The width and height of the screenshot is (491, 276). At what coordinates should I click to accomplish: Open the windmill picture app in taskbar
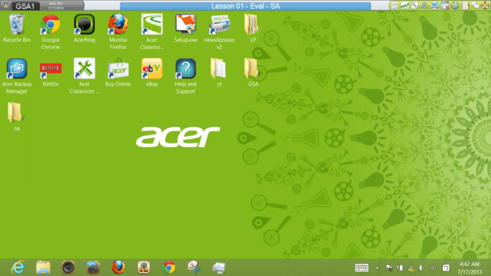144,267
